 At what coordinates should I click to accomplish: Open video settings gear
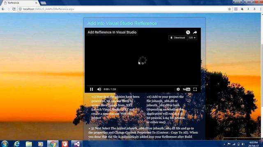[178, 89]
